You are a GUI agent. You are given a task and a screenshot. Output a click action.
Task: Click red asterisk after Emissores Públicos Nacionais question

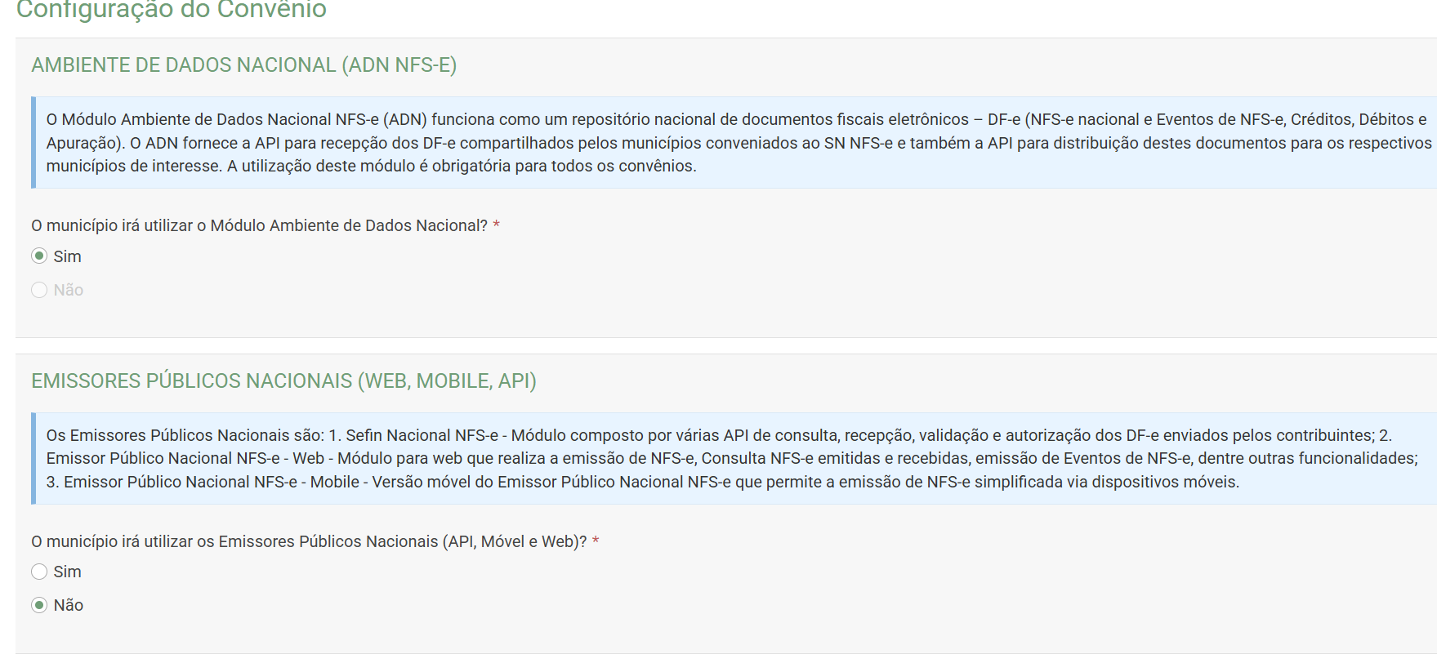click(596, 541)
